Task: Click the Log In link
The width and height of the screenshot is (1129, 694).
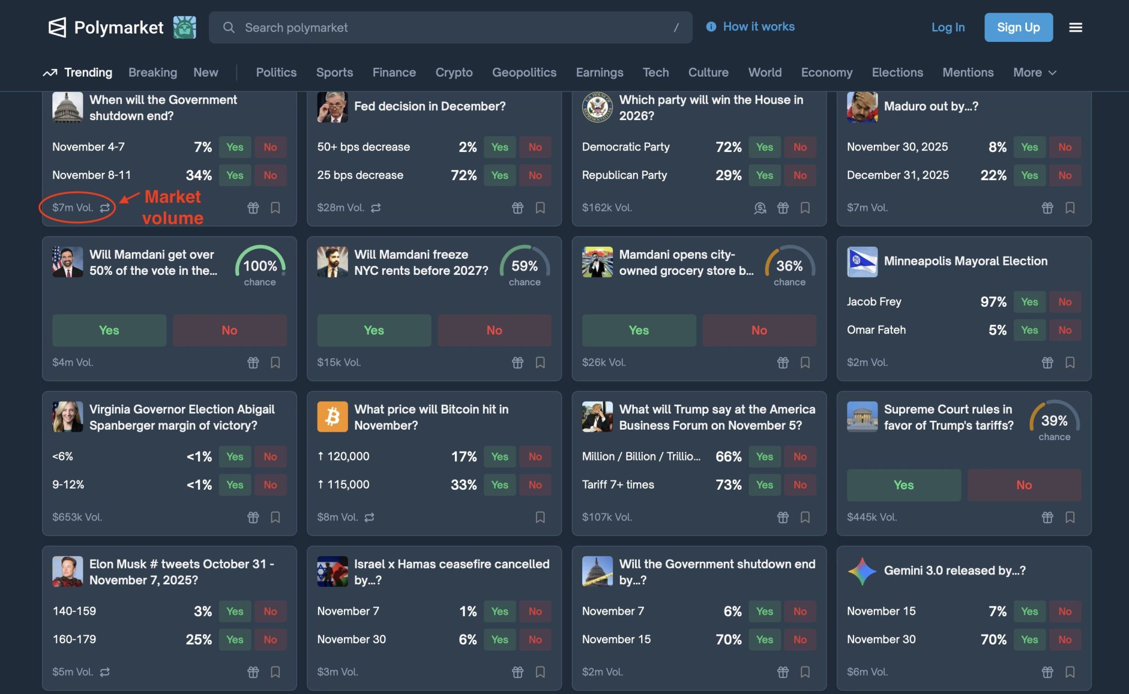Action: click(x=948, y=28)
